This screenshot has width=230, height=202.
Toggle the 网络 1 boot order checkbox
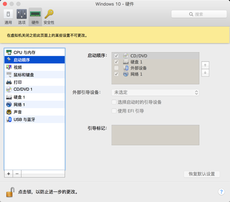pos(116,74)
